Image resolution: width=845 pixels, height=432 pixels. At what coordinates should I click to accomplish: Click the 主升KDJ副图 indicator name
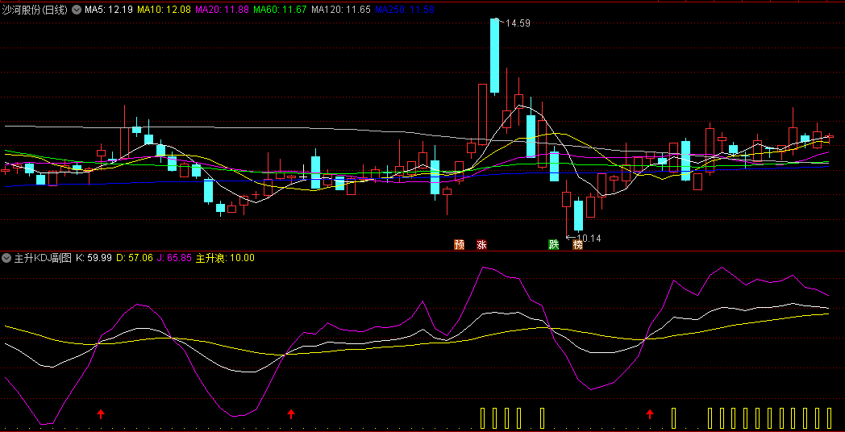[43, 258]
